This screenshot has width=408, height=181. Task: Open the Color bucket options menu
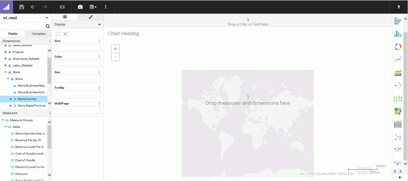tap(99, 56)
